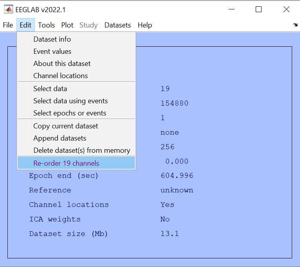Viewport: 300px width, 267px height.
Task: Click the value none
Action: pyautogui.click(x=170, y=133)
